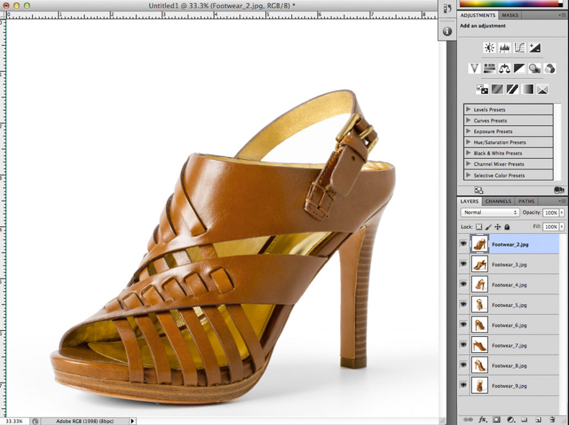Expand the Levels Presets list
The height and width of the screenshot is (425, 569).
(x=469, y=110)
